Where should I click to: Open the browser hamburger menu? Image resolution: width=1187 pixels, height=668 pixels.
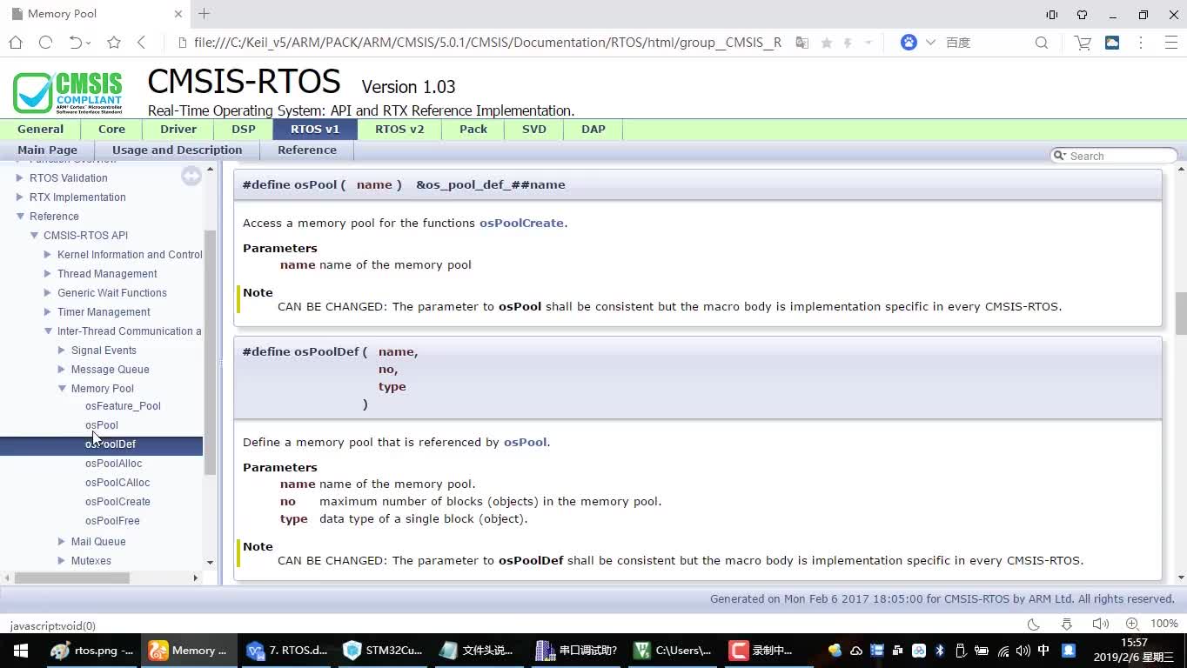point(1170,43)
